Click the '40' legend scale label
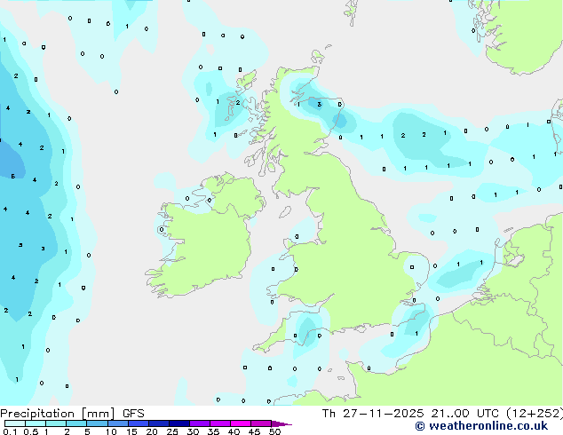Viewport: 563px width, 435px height. (234, 431)
